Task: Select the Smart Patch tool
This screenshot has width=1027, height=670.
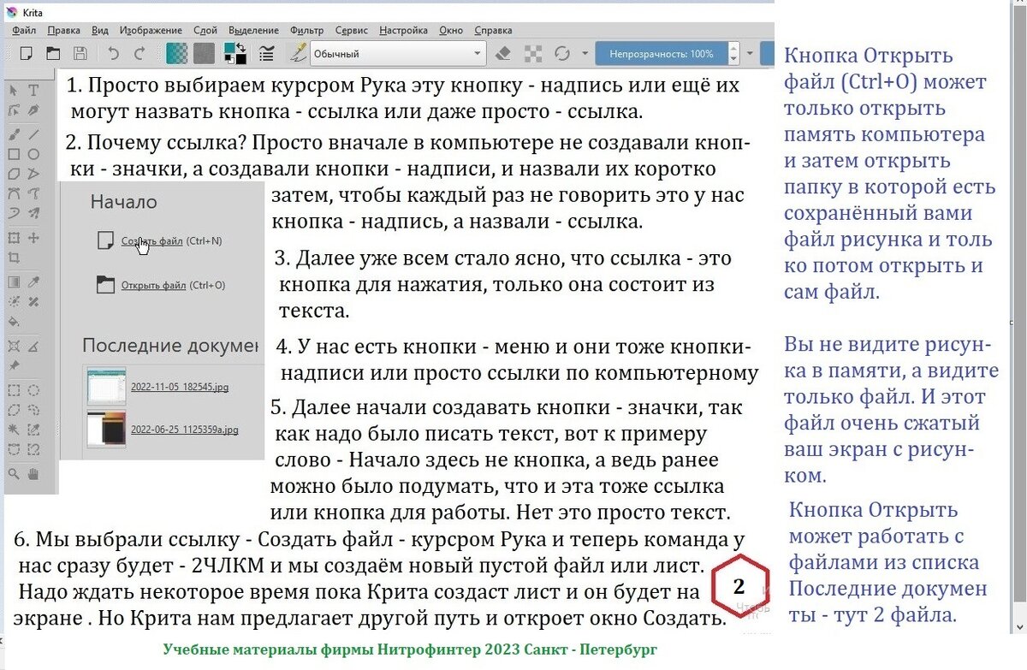Action: pyautogui.click(x=33, y=302)
